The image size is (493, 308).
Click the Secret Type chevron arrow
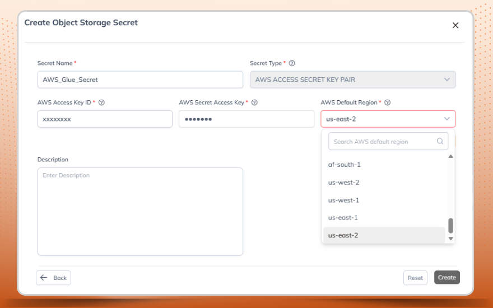[447, 80]
